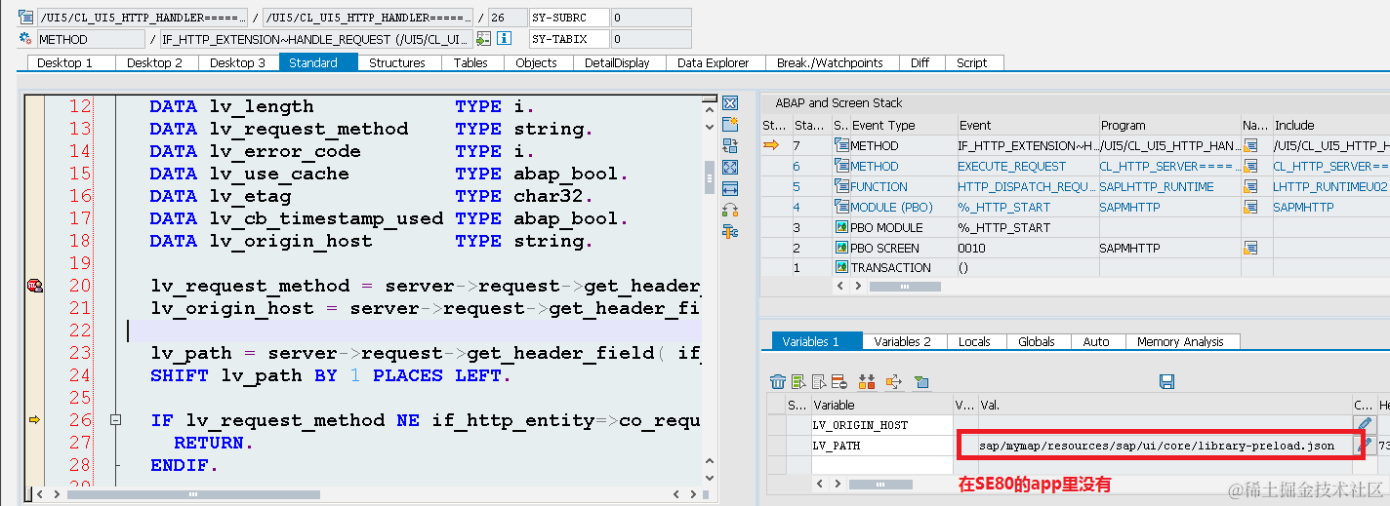Open the Break./Watchpoints tab

pyautogui.click(x=830, y=62)
